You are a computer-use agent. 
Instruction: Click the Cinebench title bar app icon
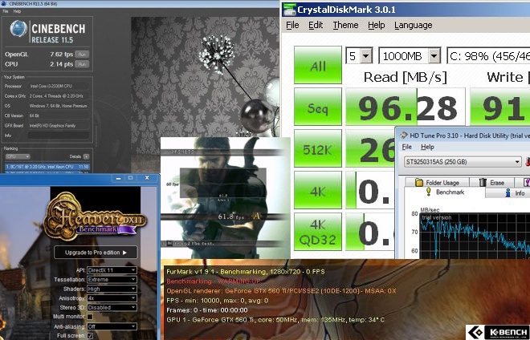(x=4, y=4)
